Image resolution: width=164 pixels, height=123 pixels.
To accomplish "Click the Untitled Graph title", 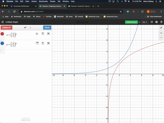I will tap(12, 22).
